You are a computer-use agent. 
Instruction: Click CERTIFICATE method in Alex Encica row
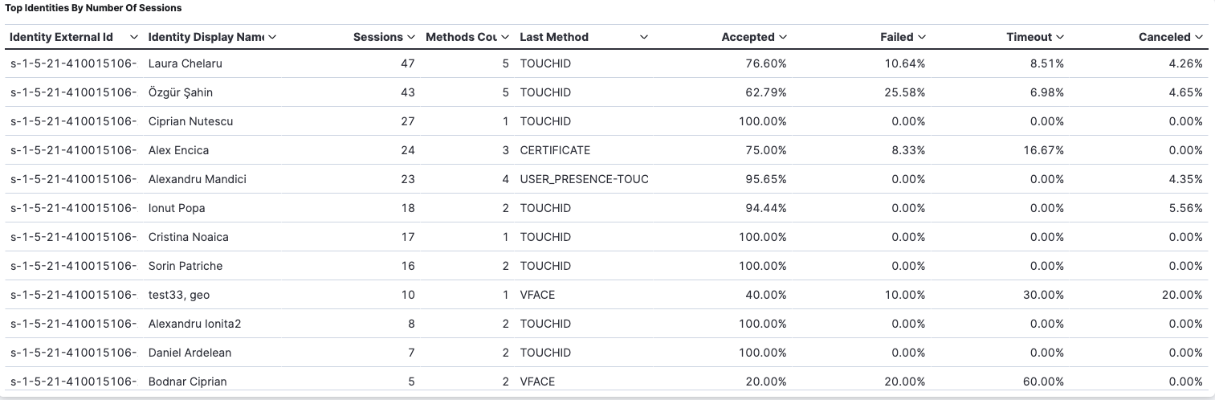click(555, 150)
